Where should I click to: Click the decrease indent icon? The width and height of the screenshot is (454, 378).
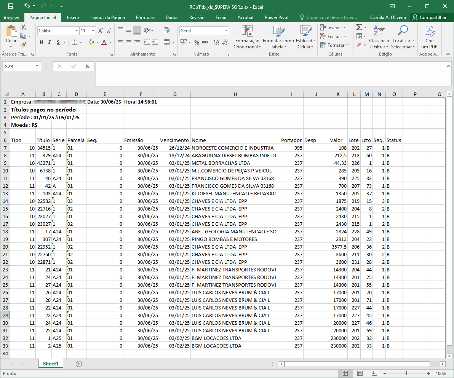click(147, 42)
